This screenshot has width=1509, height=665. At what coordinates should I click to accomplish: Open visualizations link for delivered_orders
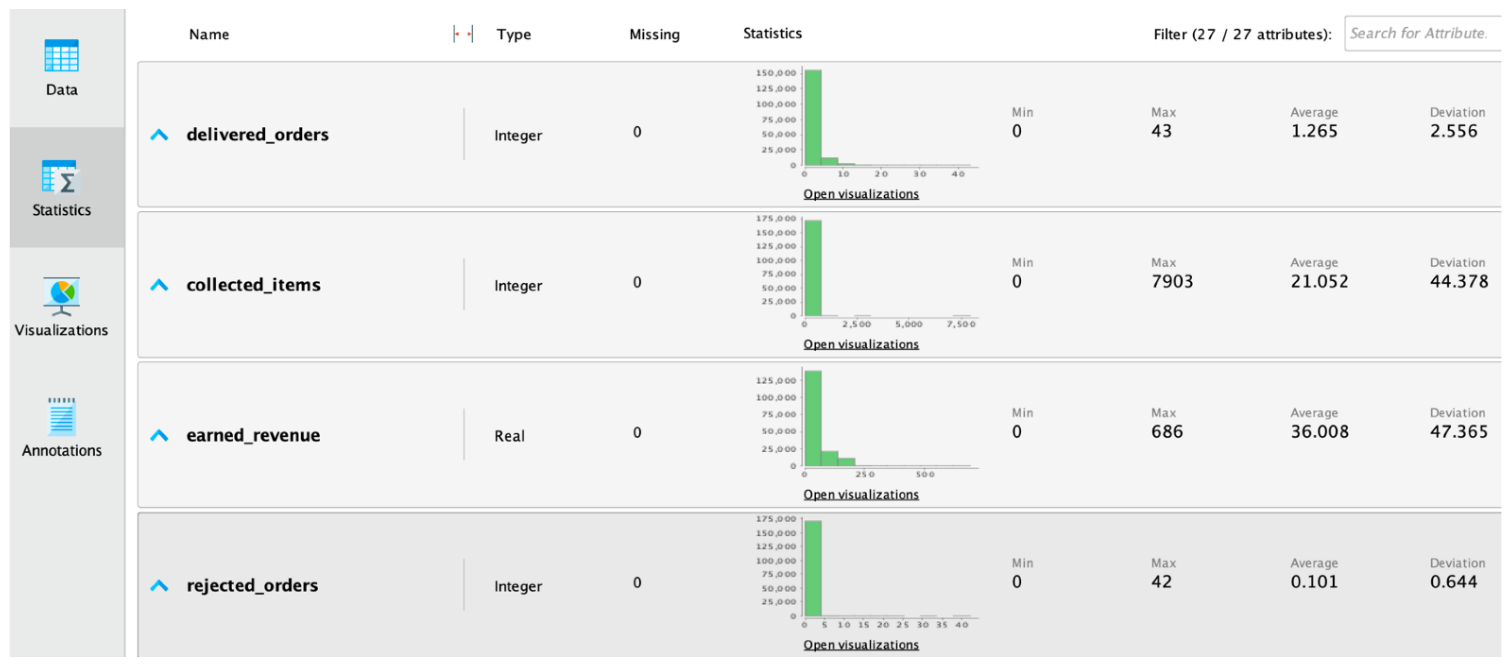(x=861, y=194)
